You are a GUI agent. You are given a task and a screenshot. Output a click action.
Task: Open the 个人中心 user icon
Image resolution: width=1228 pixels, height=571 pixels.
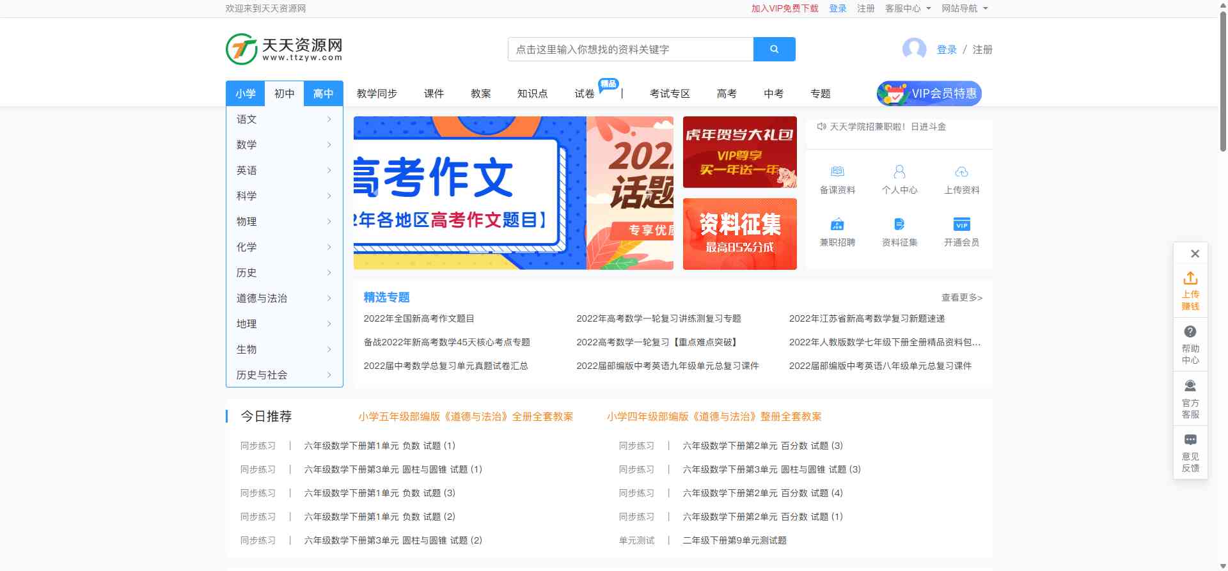tap(899, 172)
